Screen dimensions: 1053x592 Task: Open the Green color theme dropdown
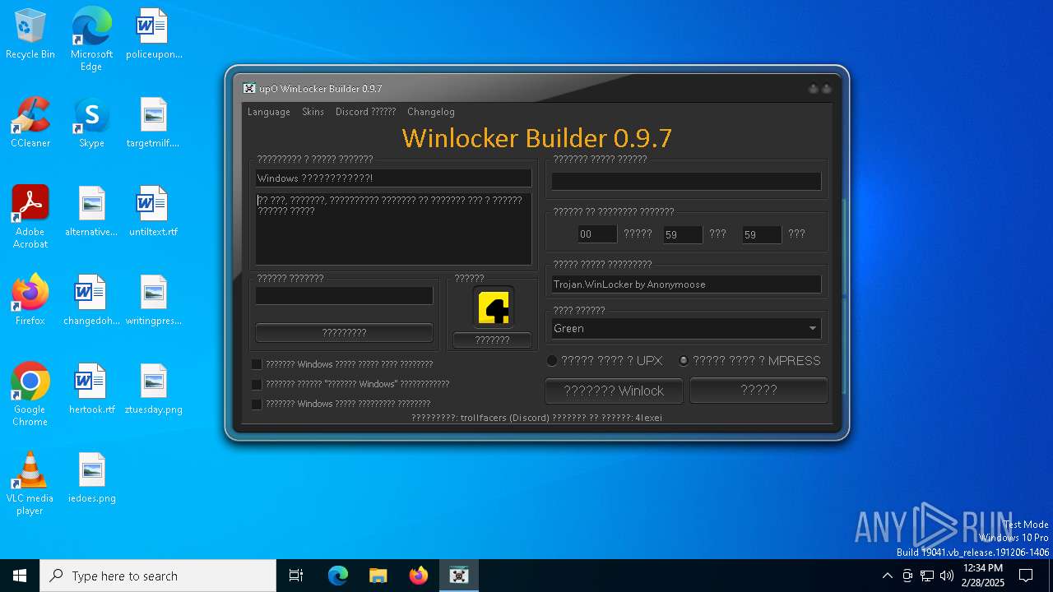pyautogui.click(x=686, y=328)
